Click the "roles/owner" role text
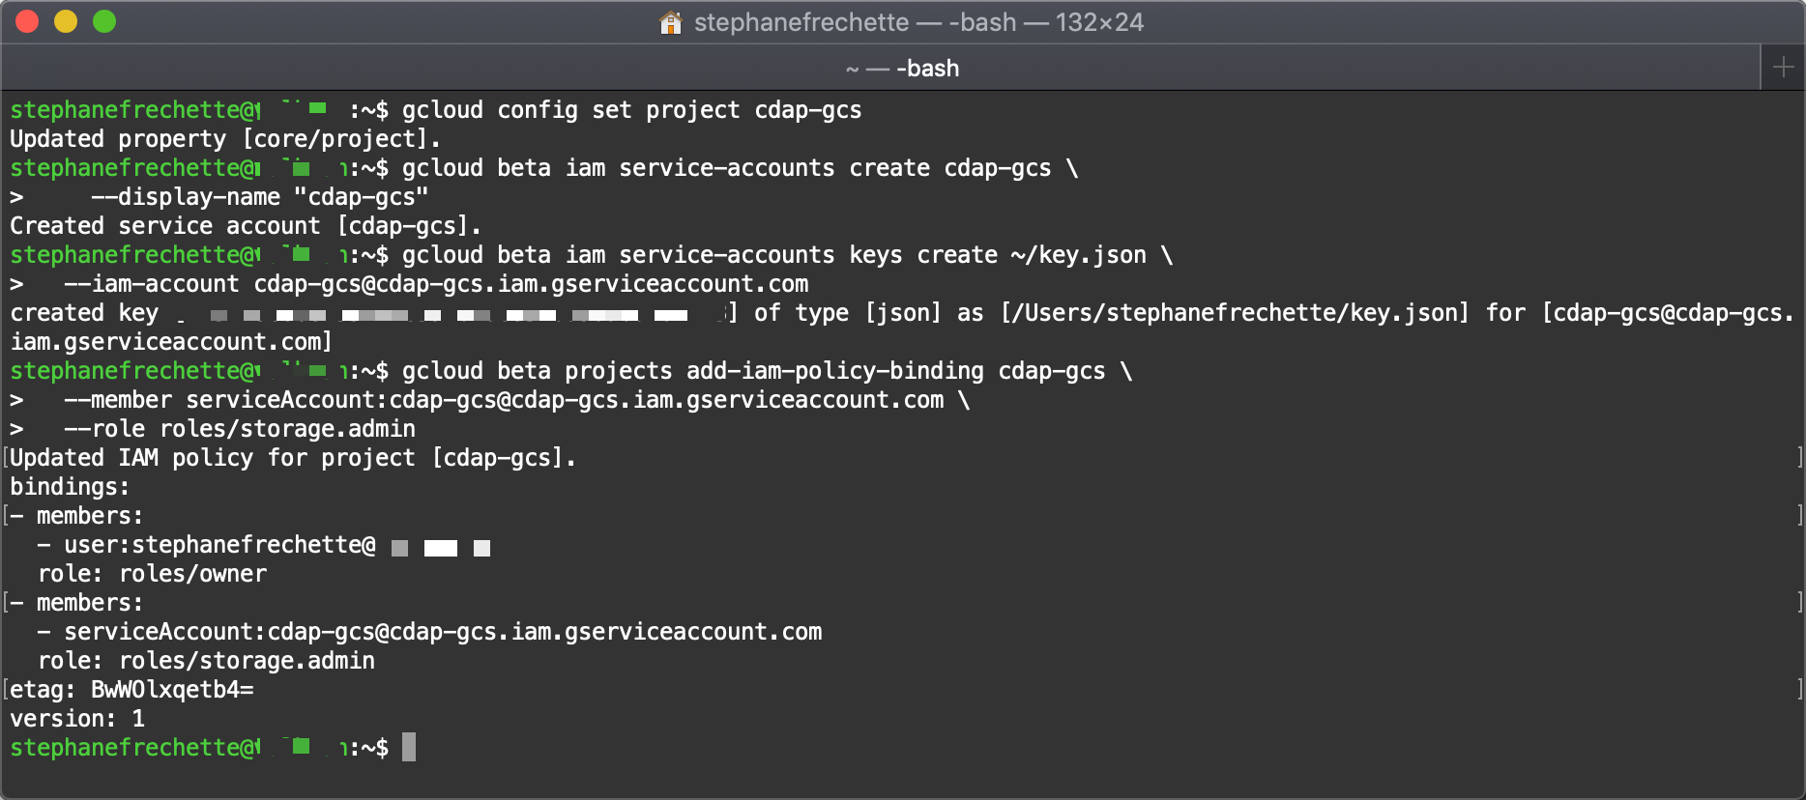Image resolution: width=1806 pixels, height=800 pixels. point(193,573)
